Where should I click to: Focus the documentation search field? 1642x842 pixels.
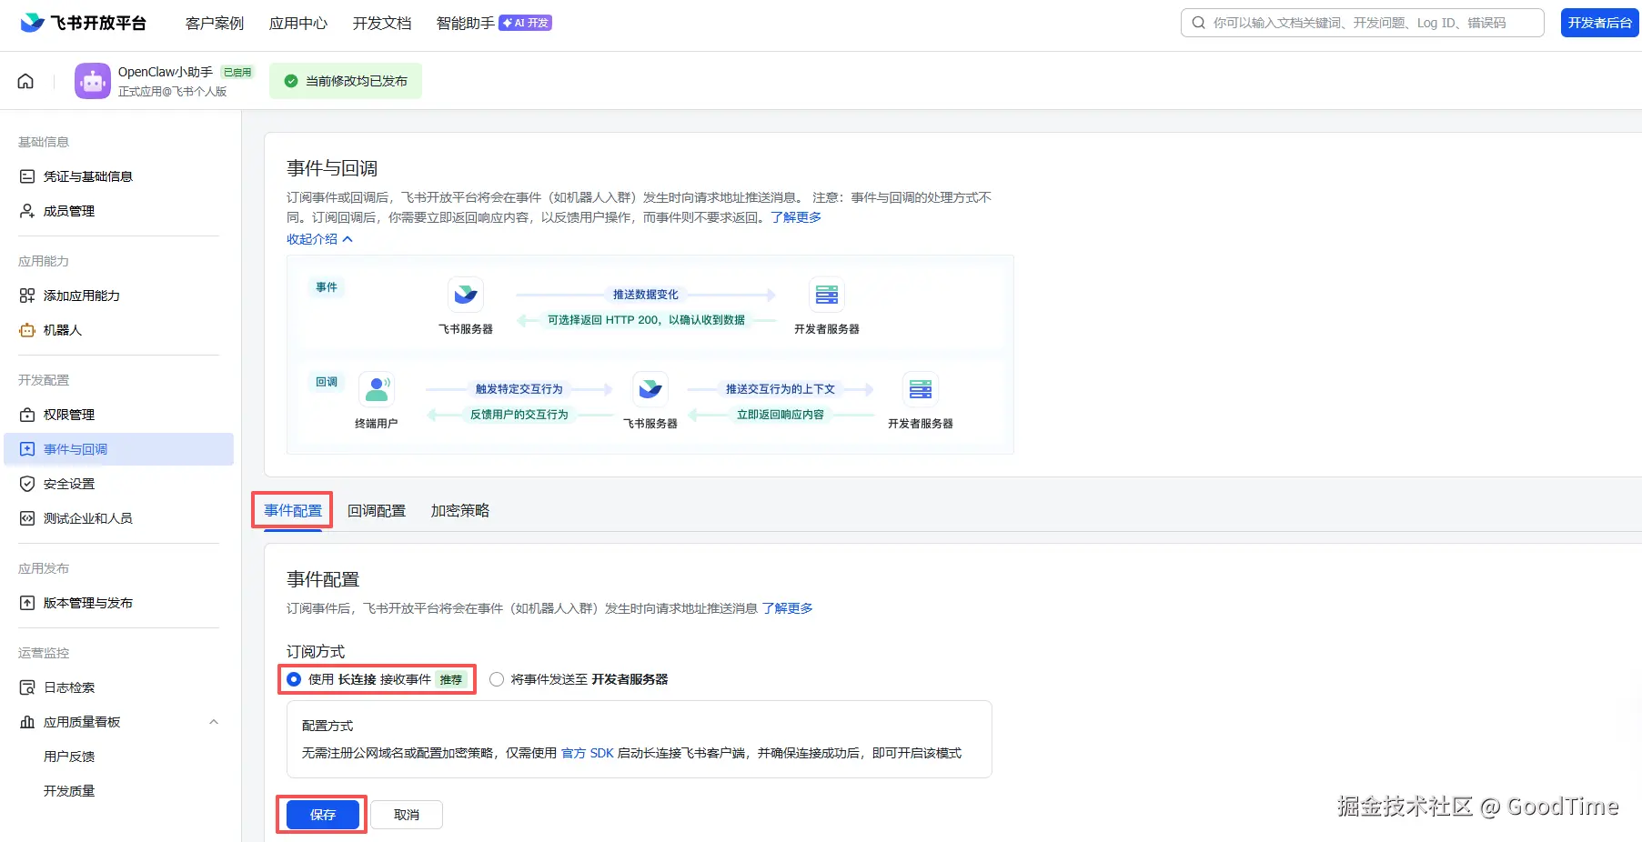1363,23
